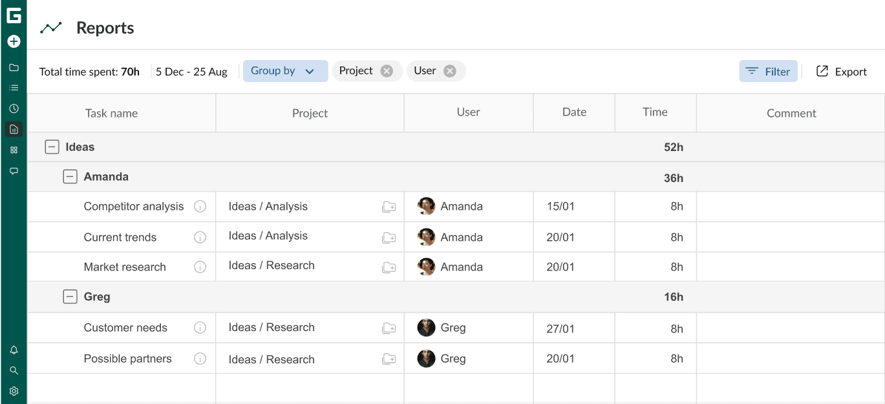Click the Comment cell in Competitor analysis row

point(790,207)
